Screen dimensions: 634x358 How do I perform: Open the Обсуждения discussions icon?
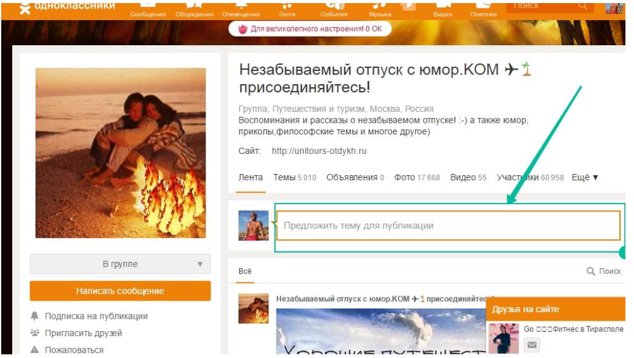194,10
